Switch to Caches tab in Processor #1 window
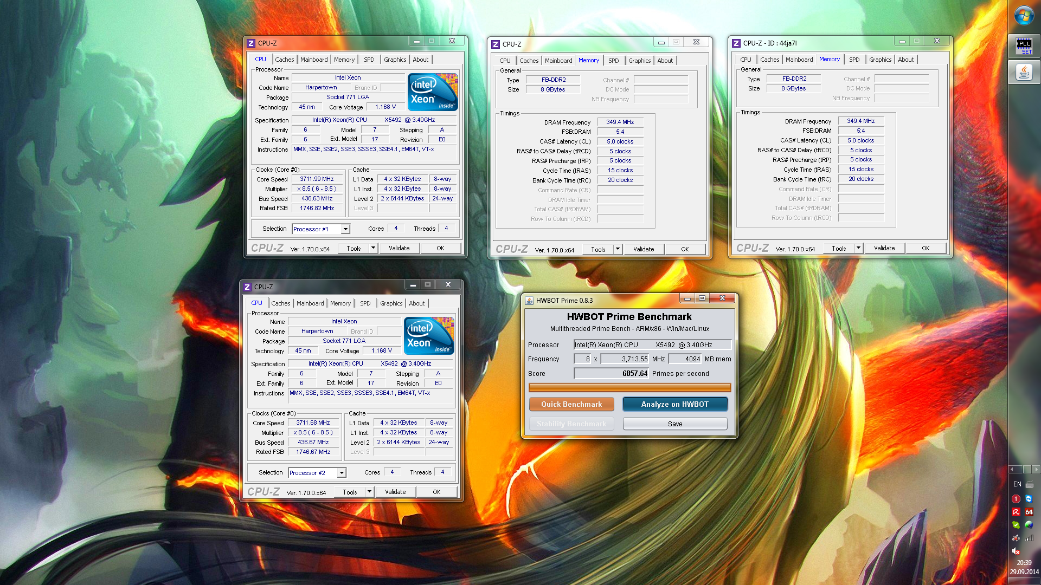1041x585 pixels. 285,60
